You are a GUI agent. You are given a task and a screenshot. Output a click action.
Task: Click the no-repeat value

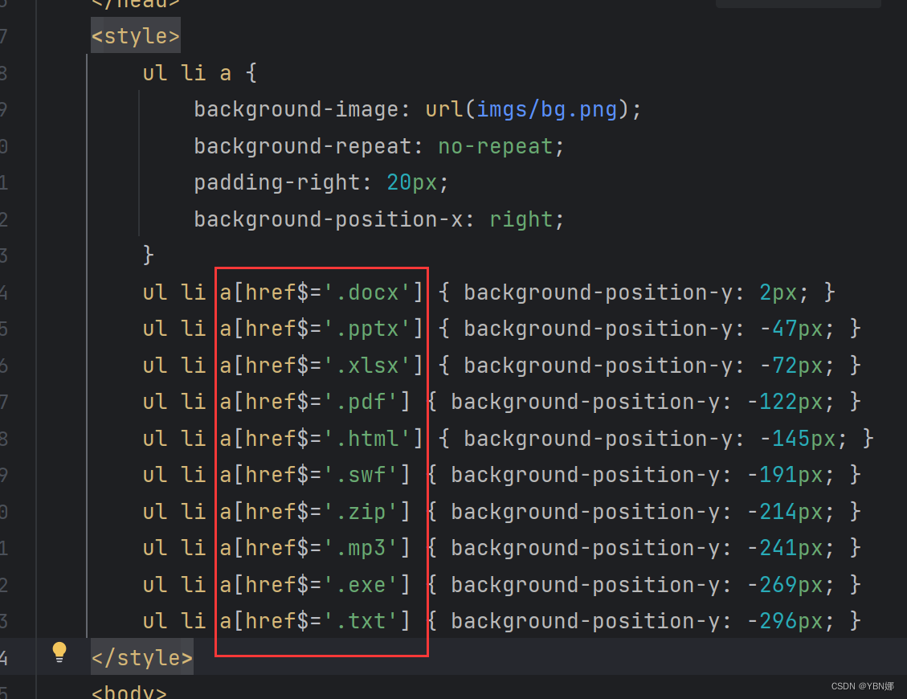[x=495, y=145]
